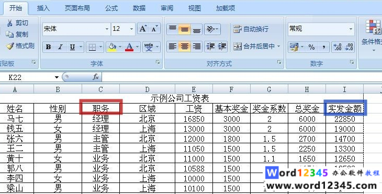Apply percent style format
The width and height of the screenshot is (382, 194).
pos(311,47)
